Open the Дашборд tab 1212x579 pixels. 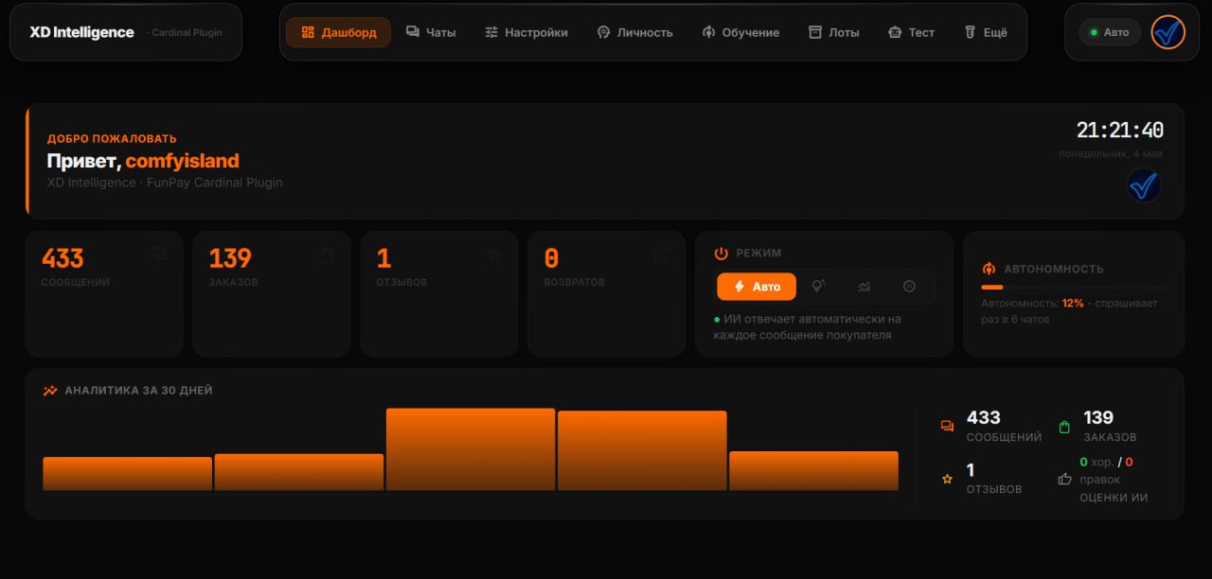[338, 32]
